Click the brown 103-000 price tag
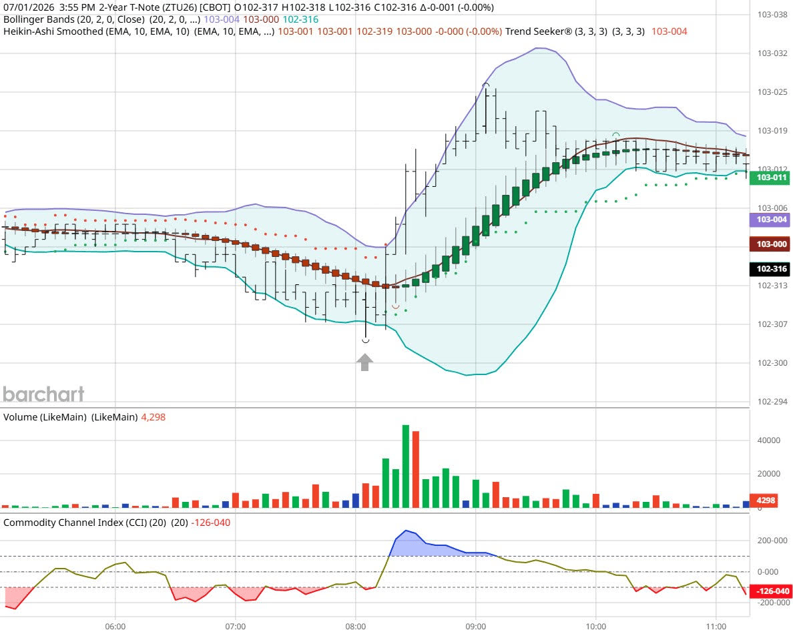Viewport: 793px width, 636px height. coord(769,244)
